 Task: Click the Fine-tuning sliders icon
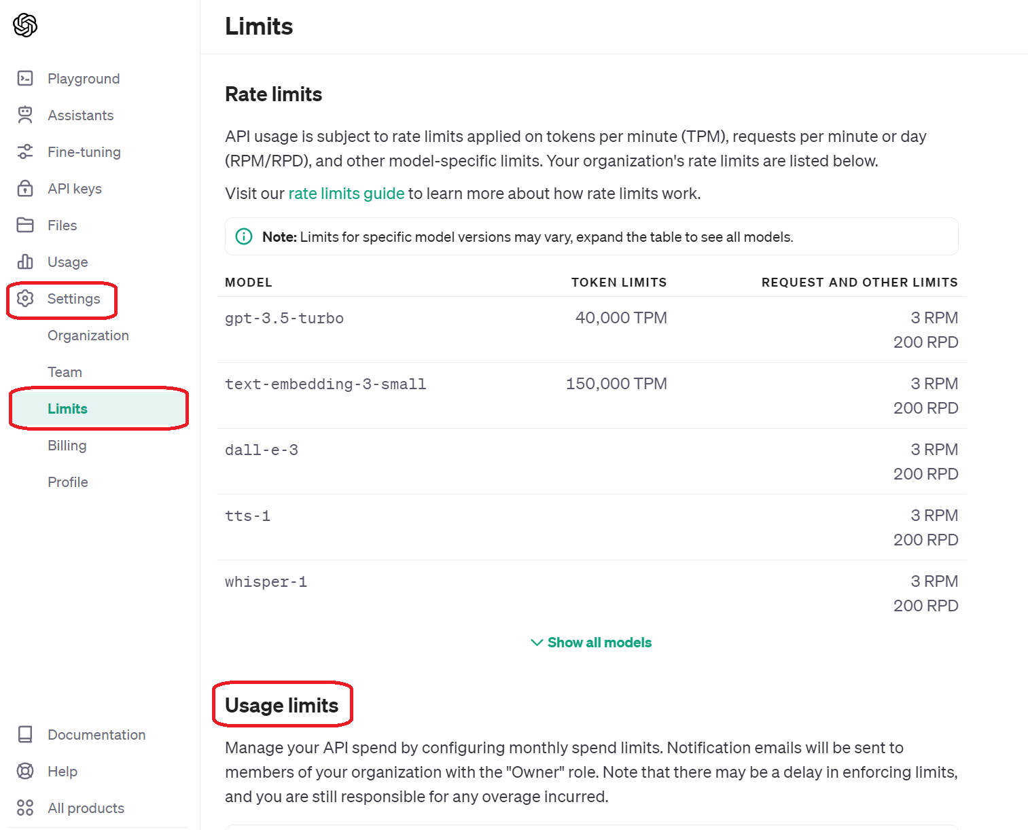[x=25, y=152]
